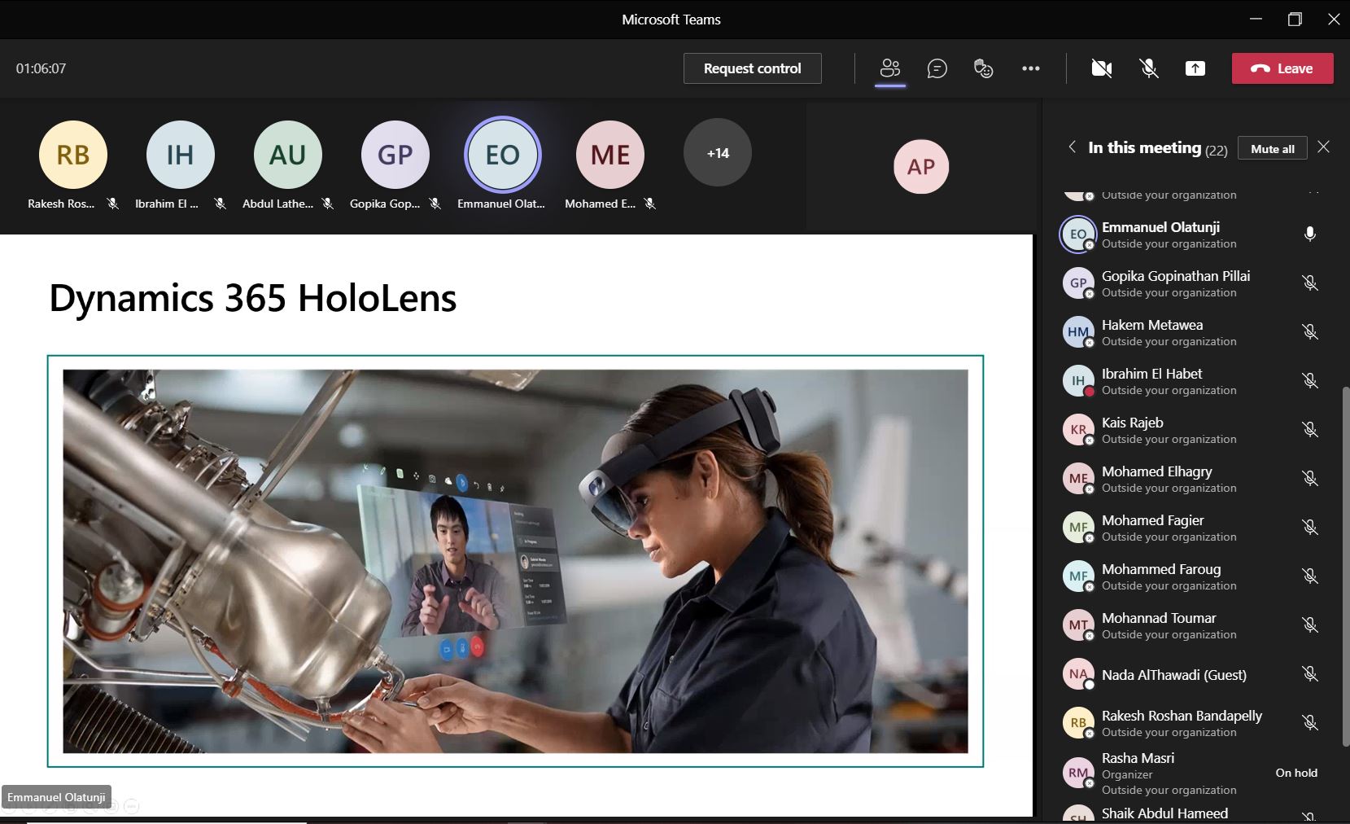Click Mohannad Toumar's muted mic icon
The image size is (1350, 824).
[1310, 625]
